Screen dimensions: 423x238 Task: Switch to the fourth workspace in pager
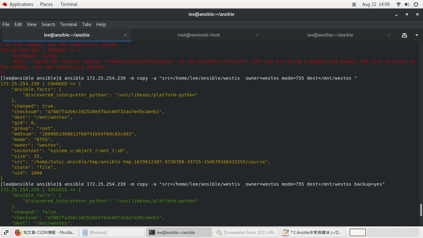coord(411,232)
